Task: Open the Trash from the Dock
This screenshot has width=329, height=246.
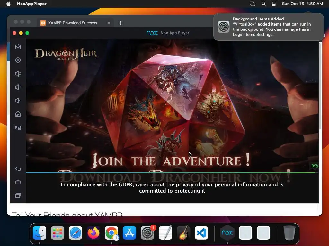Action: tap(289, 233)
